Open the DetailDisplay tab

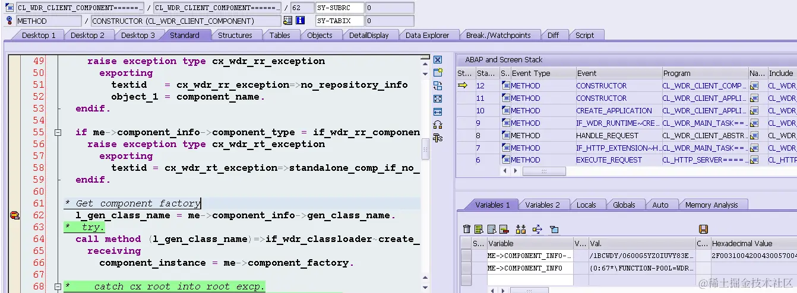click(369, 36)
